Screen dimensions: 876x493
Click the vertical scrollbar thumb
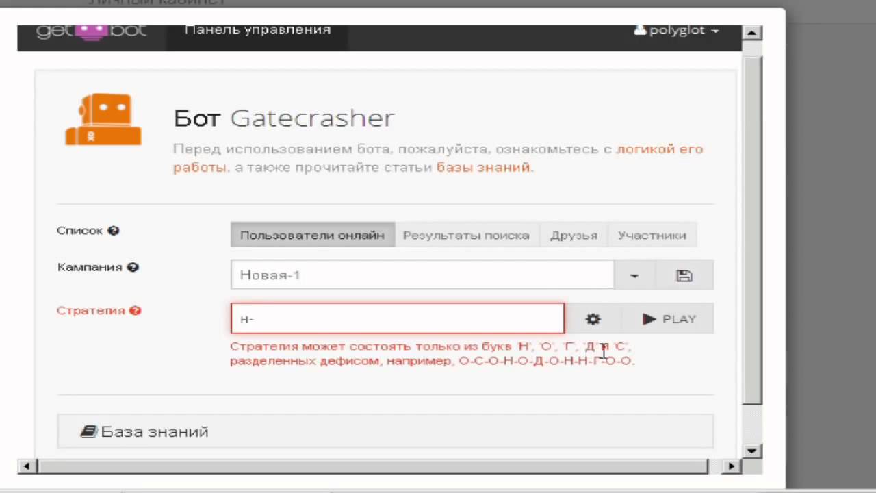[x=752, y=230]
